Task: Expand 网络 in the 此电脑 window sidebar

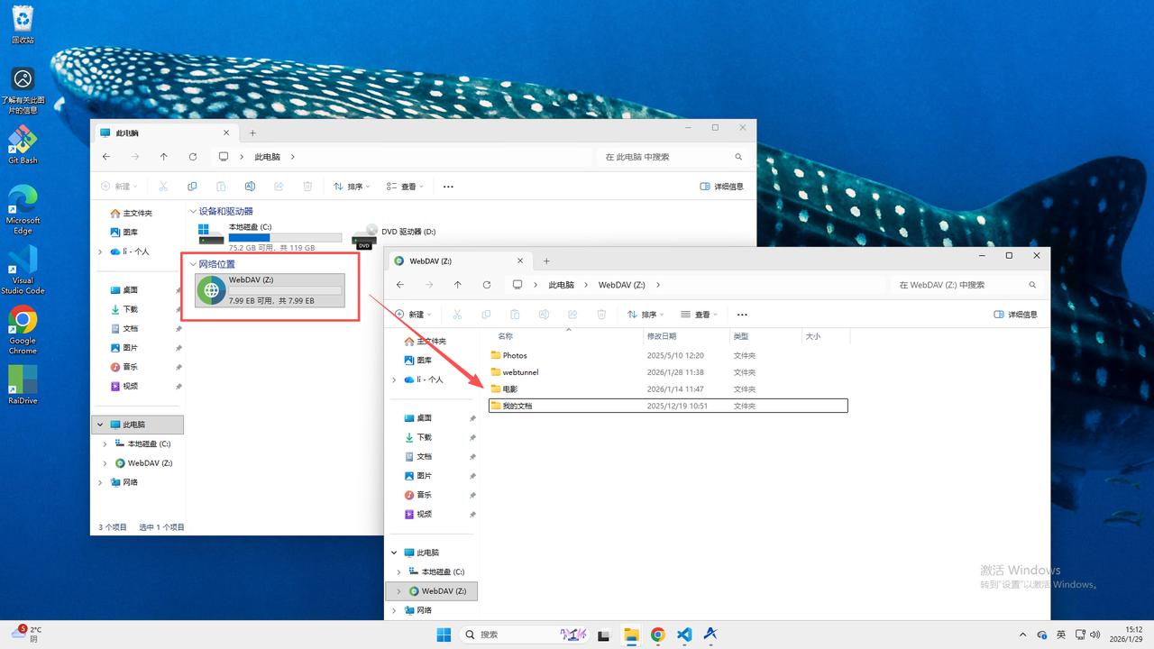Action: click(99, 482)
